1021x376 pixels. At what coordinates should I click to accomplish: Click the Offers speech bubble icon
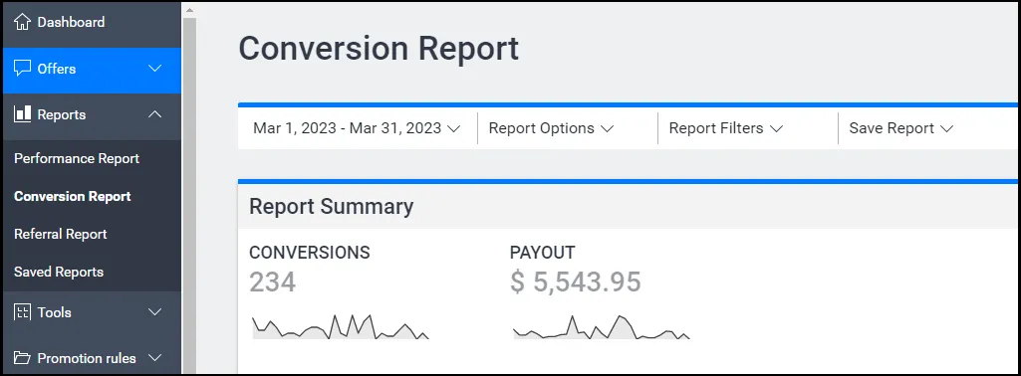tap(22, 69)
